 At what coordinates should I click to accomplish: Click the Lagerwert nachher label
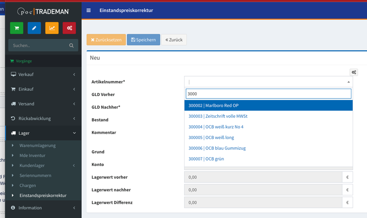point(111,190)
